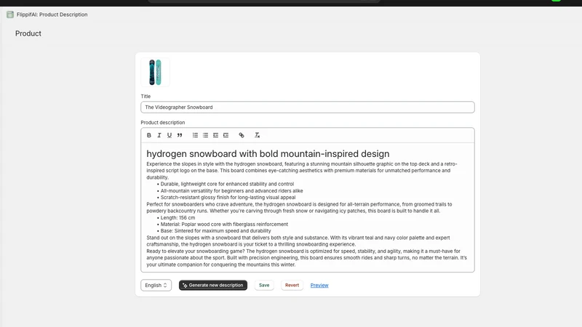The width and height of the screenshot is (582, 327).
Task: Click the heading 'hydrogen snowboard with bold mountain-inspired design'
Action: point(268,153)
